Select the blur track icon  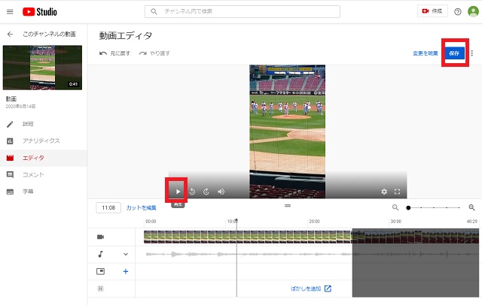pyautogui.click(x=100, y=288)
